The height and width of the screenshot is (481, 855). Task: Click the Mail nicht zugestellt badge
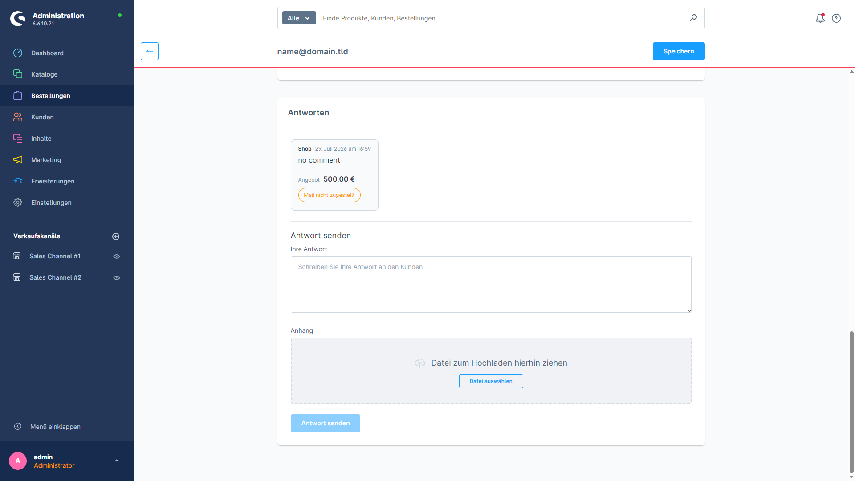tap(330, 195)
